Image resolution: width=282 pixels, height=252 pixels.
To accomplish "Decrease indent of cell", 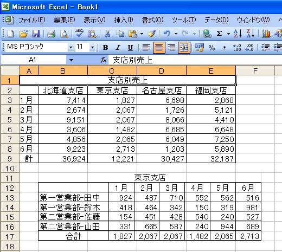I will pos(265,48).
